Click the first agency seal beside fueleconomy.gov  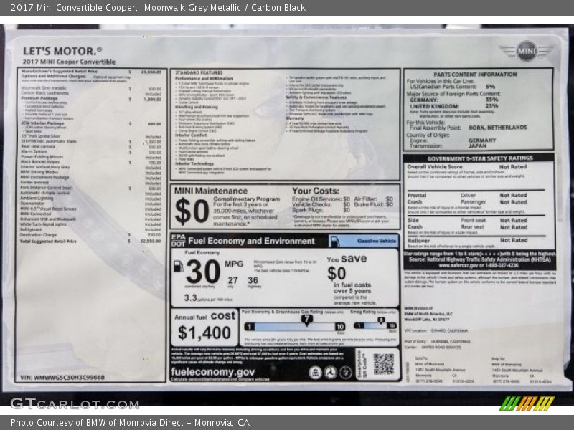(314, 372)
